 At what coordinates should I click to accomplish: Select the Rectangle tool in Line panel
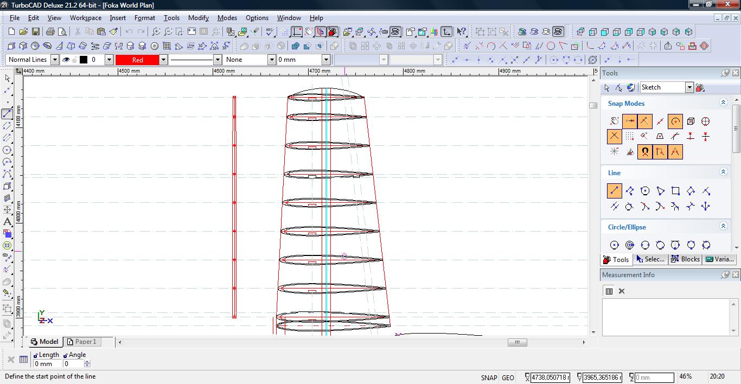tap(675, 191)
